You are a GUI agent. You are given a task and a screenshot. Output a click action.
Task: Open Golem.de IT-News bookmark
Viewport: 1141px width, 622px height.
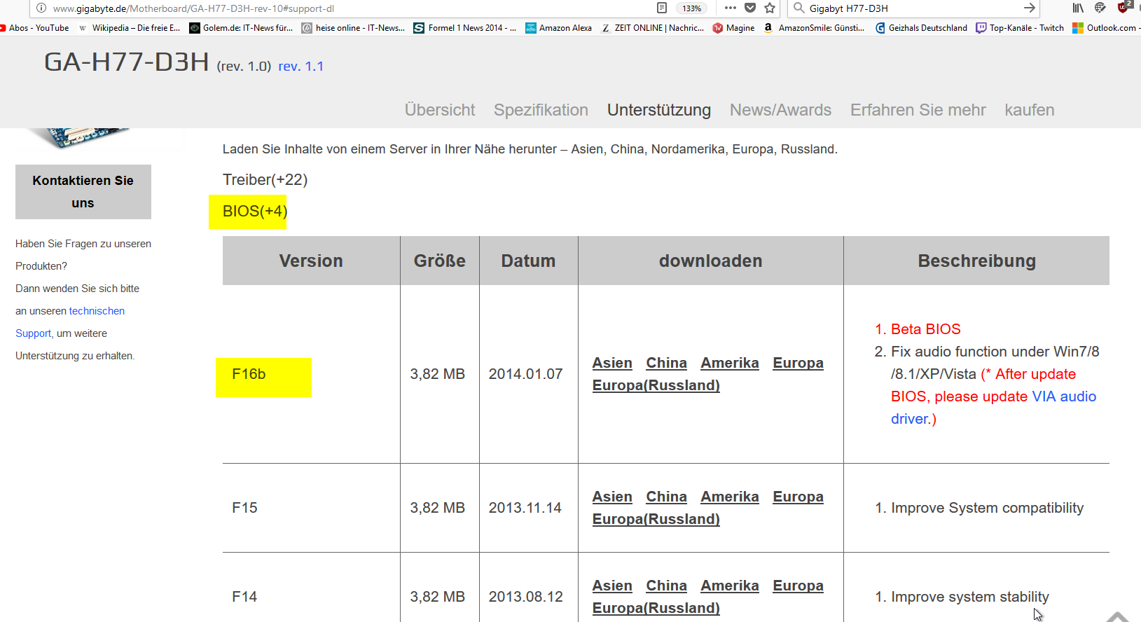point(242,28)
